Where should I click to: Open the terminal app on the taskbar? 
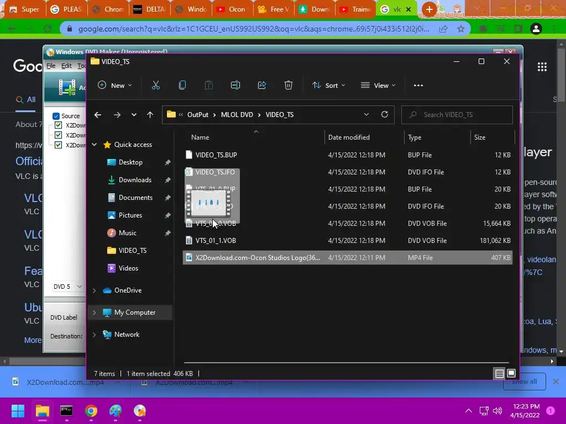click(66, 411)
